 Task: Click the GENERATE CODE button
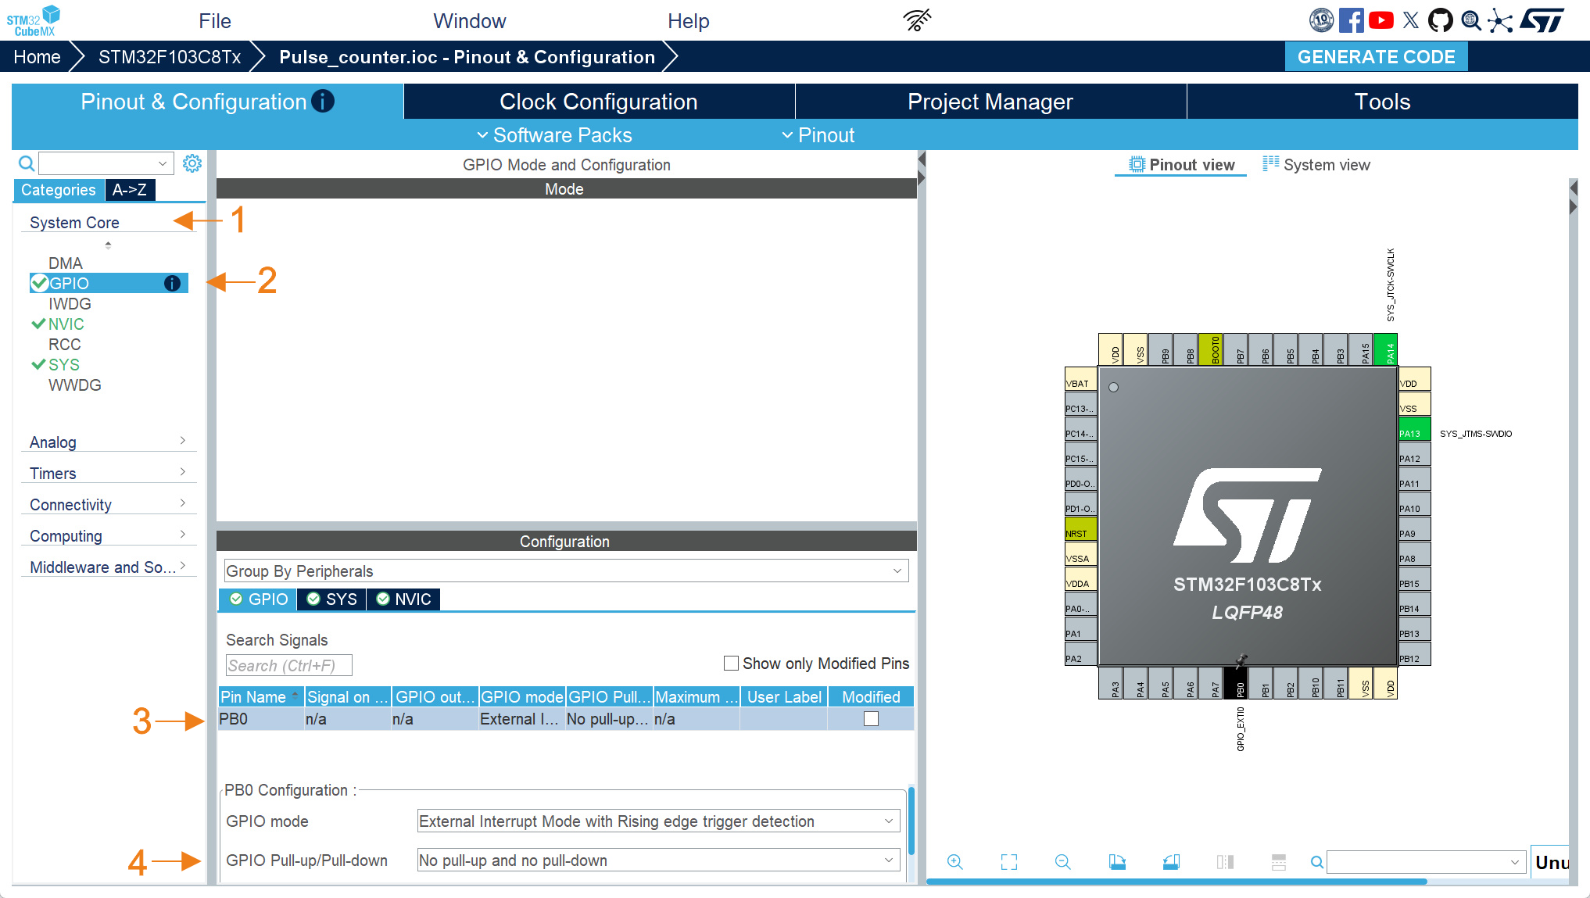coord(1376,56)
